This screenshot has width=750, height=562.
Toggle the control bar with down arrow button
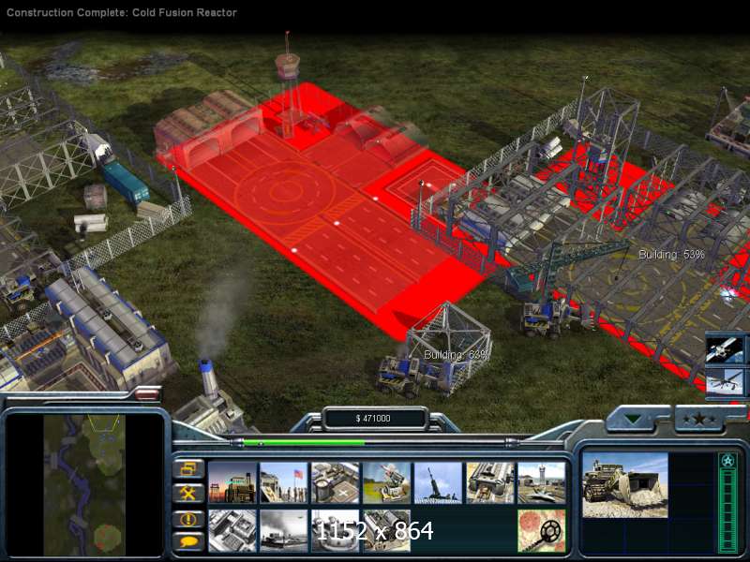[x=634, y=421]
